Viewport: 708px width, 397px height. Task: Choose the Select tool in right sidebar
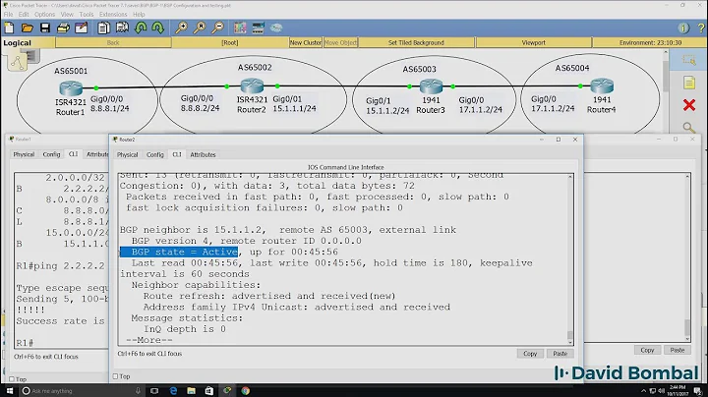689,60
